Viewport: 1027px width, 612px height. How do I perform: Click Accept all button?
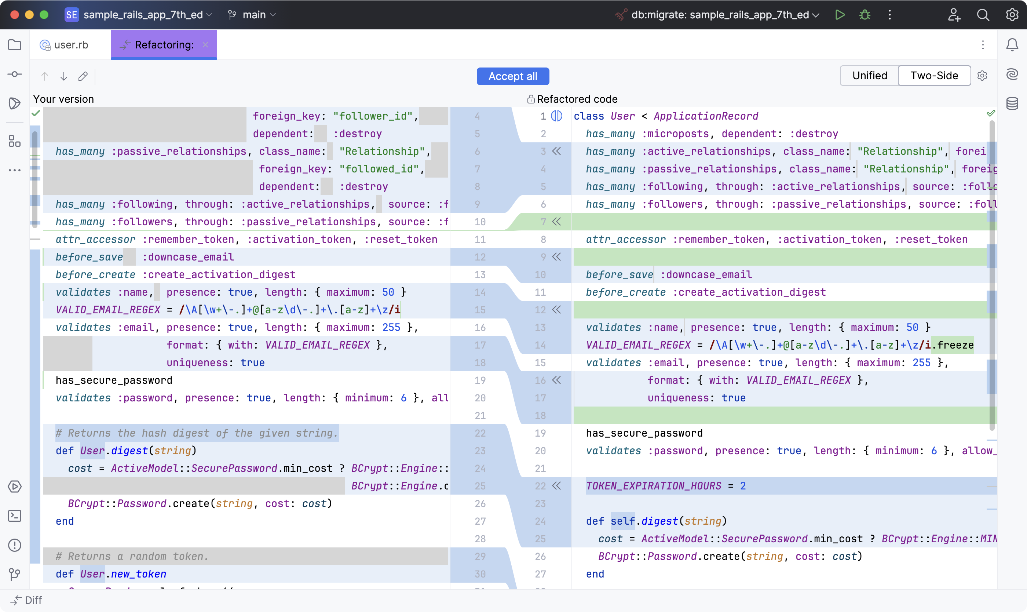pos(513,76)
